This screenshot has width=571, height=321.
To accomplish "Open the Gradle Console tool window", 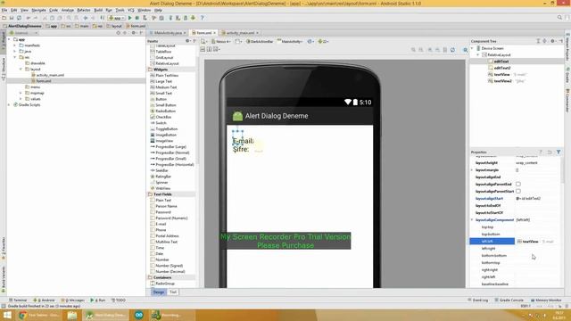I will tap(509, 300).
